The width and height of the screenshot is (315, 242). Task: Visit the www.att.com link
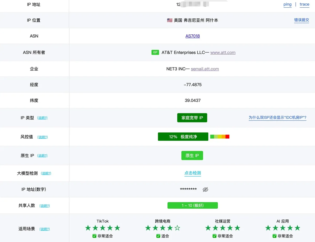(223, 52)
